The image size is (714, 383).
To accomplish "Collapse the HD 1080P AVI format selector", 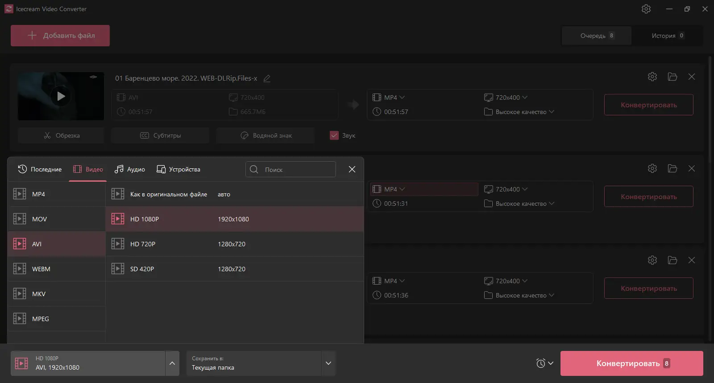I will (172, 363).
